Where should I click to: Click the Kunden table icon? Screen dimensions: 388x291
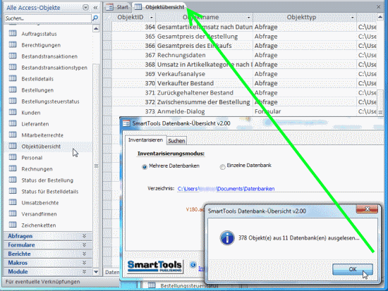13,112
